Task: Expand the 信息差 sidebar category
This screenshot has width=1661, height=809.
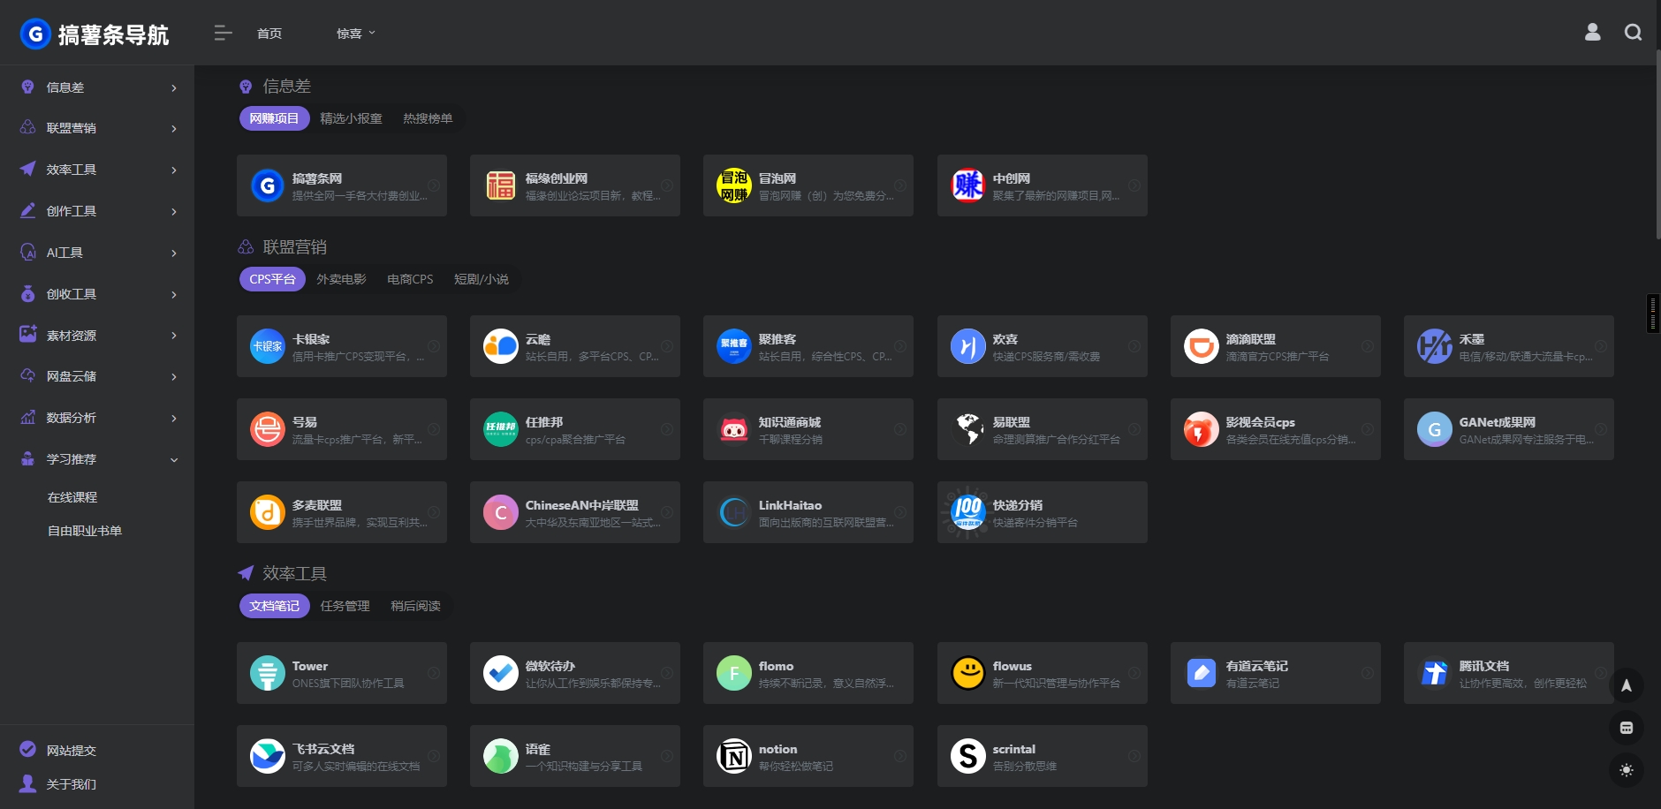Action: (97, 87)
